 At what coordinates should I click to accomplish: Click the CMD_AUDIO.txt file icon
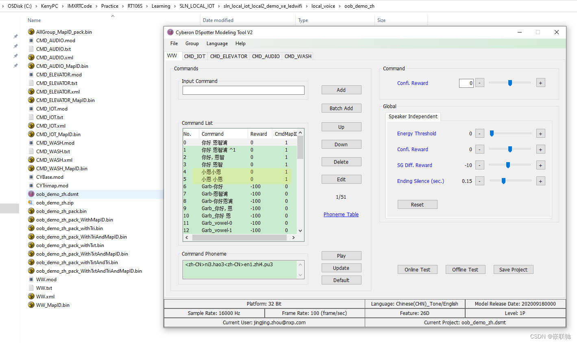(x=31, y=49)
